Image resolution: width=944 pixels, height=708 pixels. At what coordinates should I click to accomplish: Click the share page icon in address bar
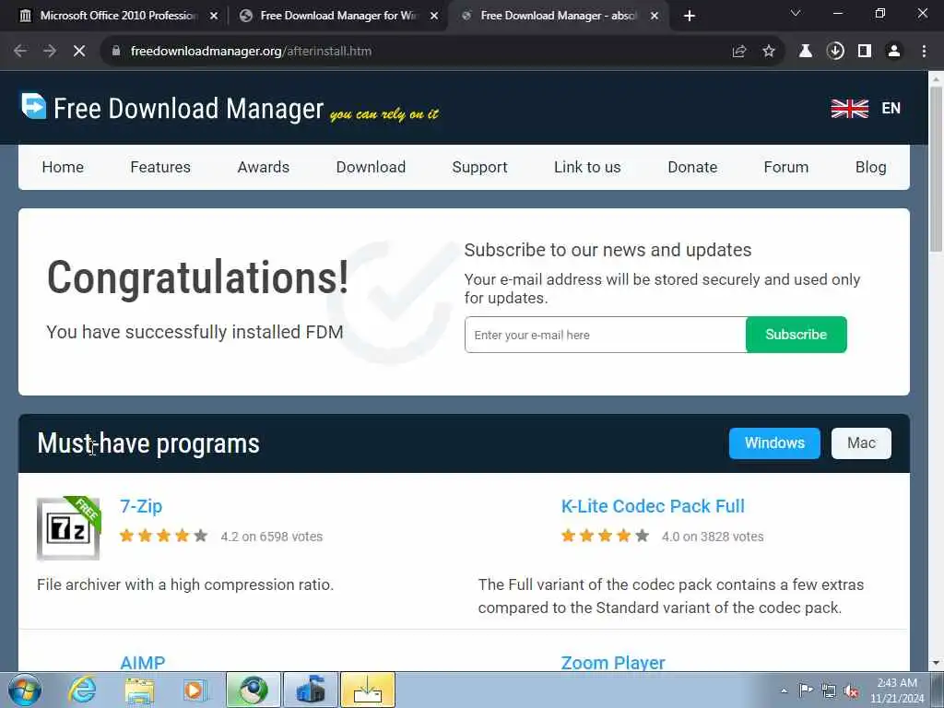[739, 52]
